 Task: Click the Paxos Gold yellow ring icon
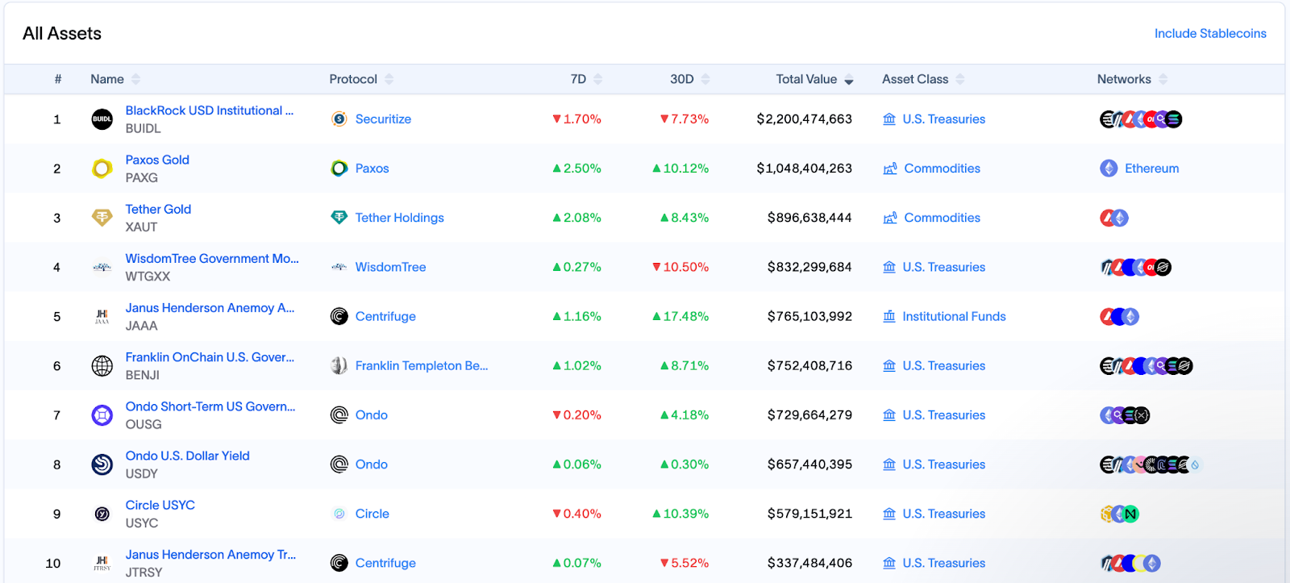tap(102, 169)
